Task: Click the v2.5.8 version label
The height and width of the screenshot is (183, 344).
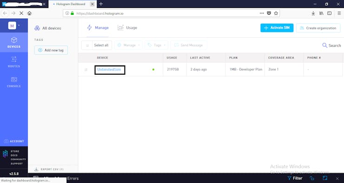Action: pos(14,174)
